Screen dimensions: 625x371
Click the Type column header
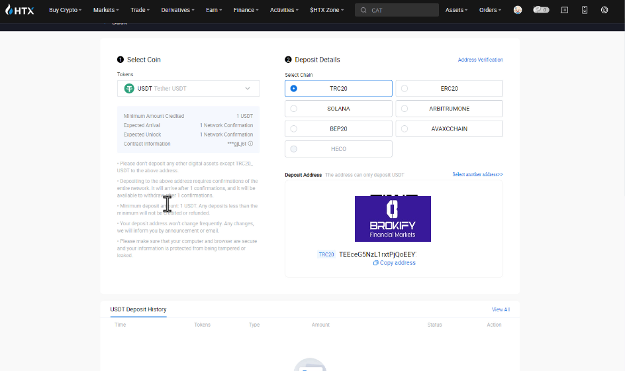tap(254, 325)
